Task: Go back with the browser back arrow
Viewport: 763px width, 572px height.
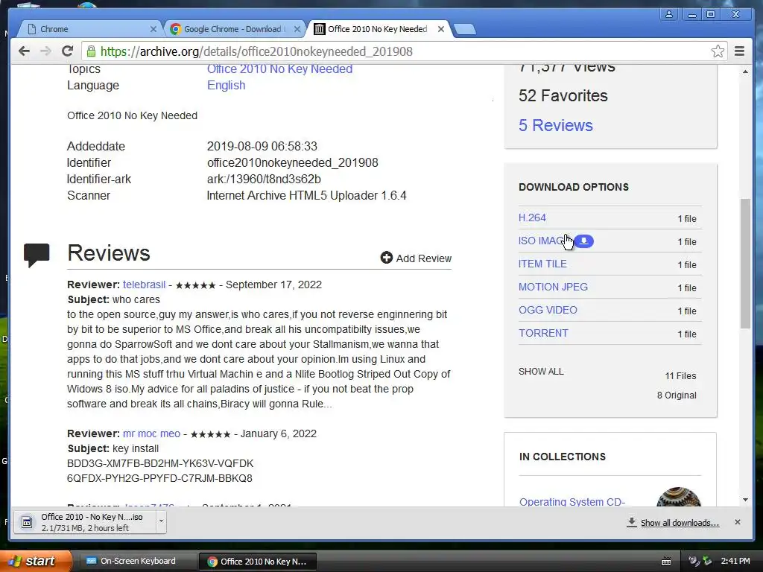Action: click(24, 51)
